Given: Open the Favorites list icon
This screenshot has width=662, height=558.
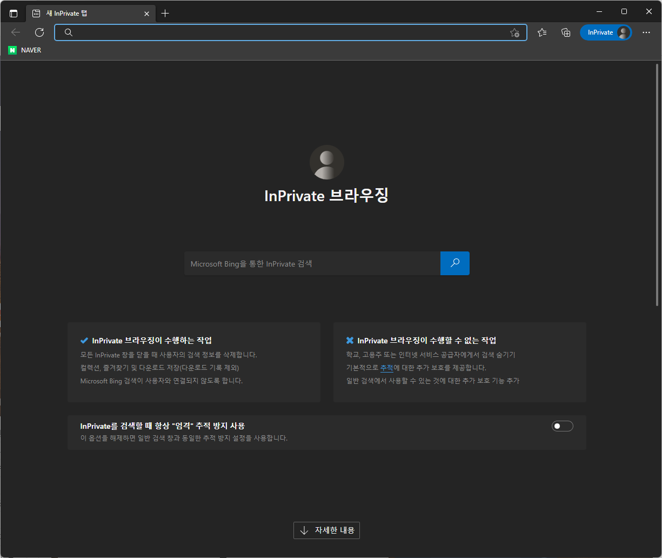Looking at the screenshot, I should click(542, 32).
